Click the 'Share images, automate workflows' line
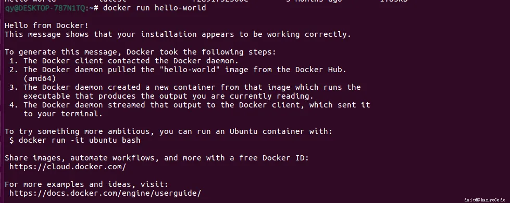The width and height of the screenshot is (510, 203). click(x=156, y=158)
